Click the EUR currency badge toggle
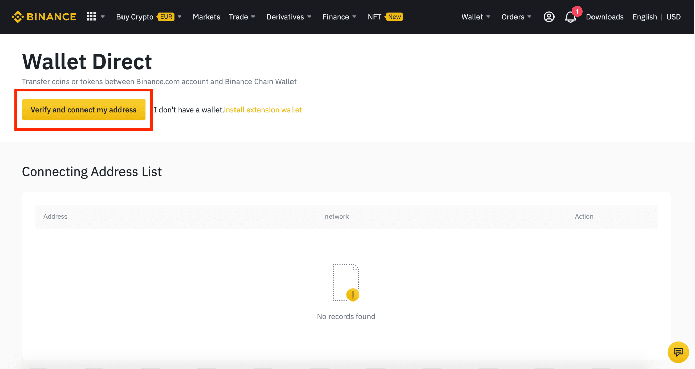 click(x=165, y=17)
